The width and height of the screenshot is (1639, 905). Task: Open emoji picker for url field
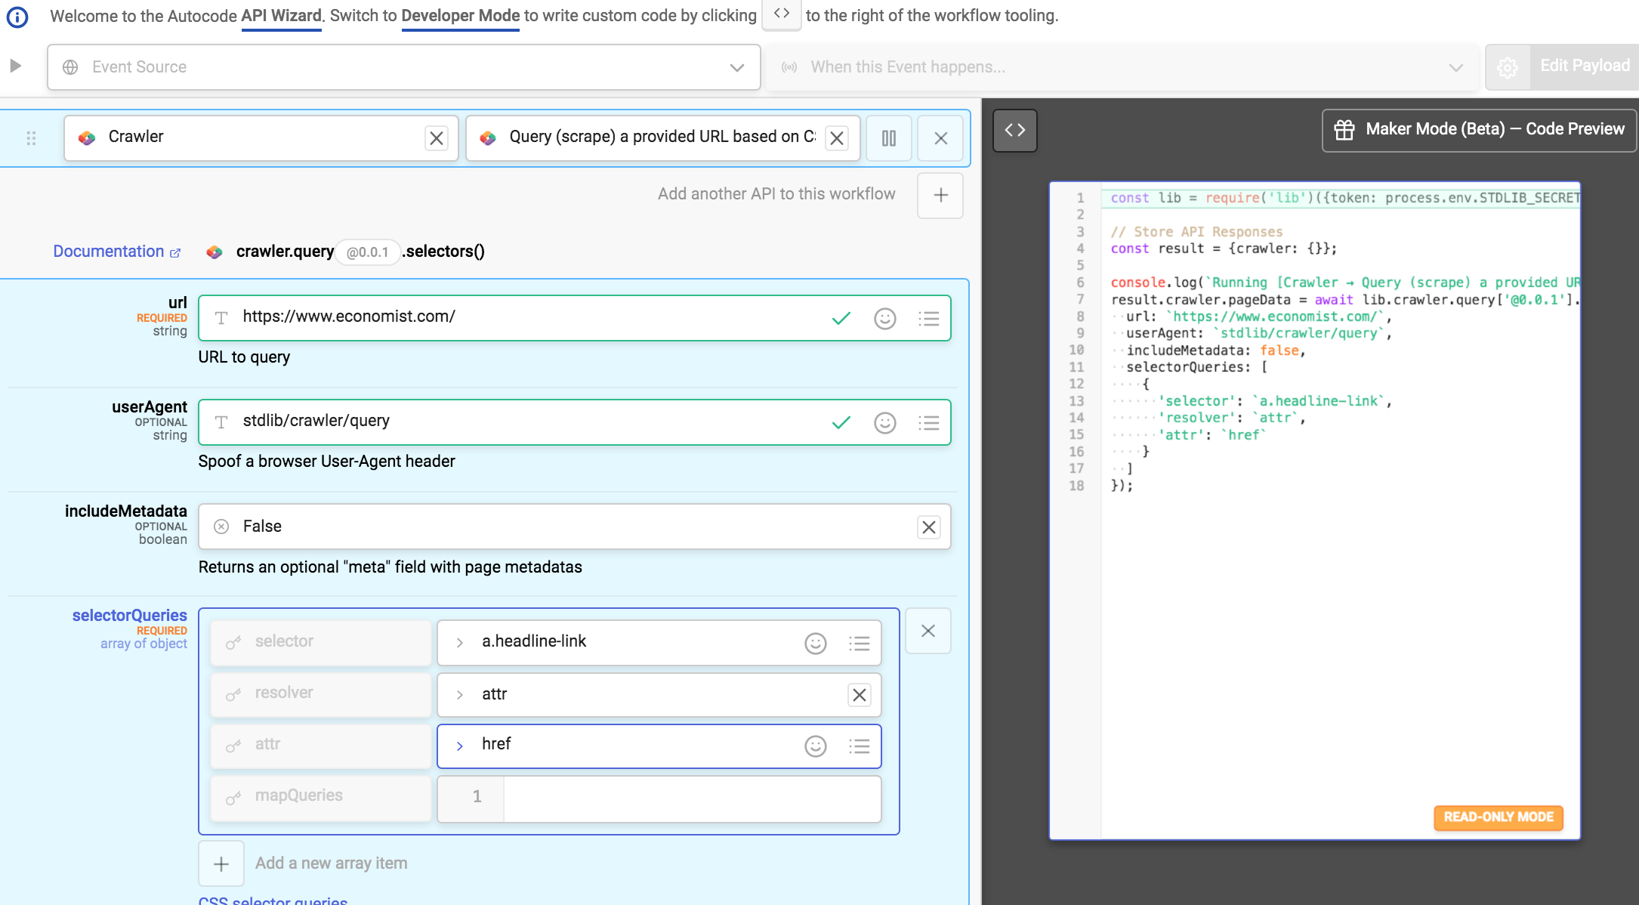tap(884, 319)
